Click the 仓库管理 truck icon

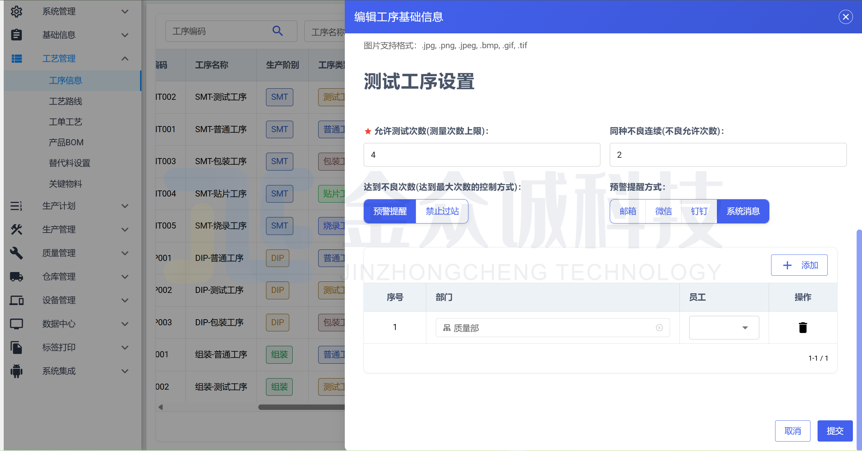pyautogui.click(x=16, y=276)
